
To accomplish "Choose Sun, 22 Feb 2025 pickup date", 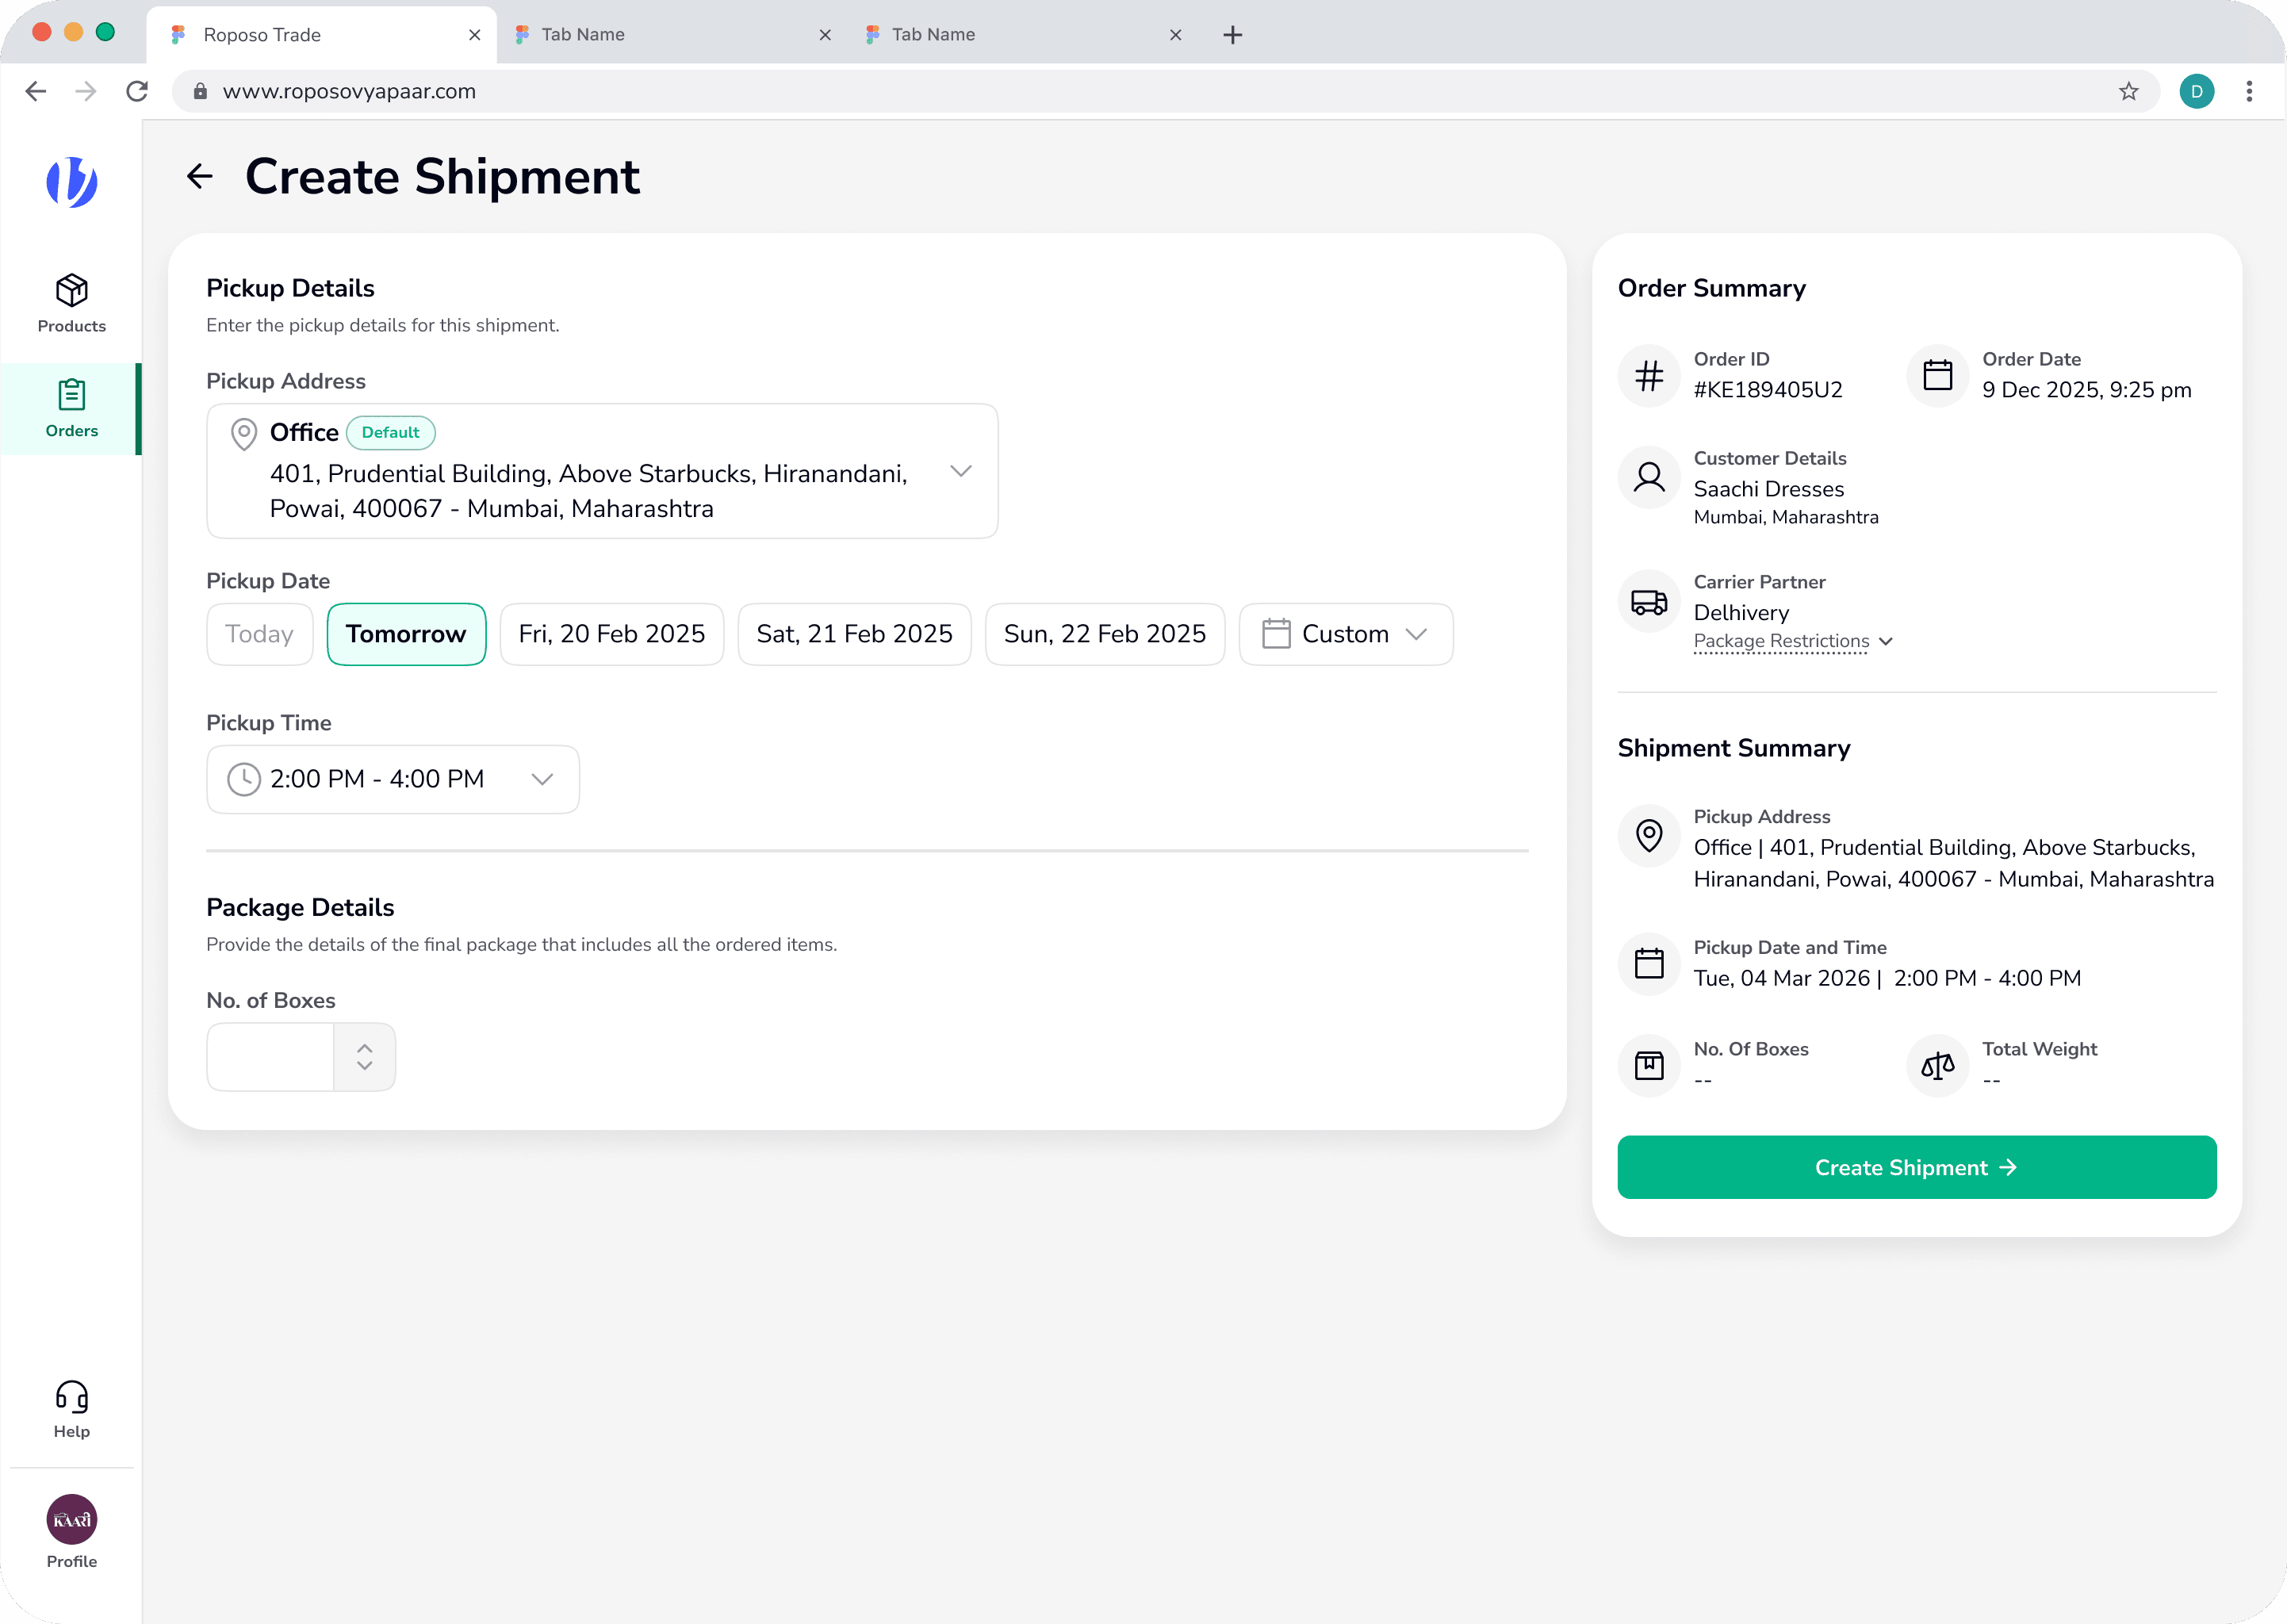I will coord(1104,634).
